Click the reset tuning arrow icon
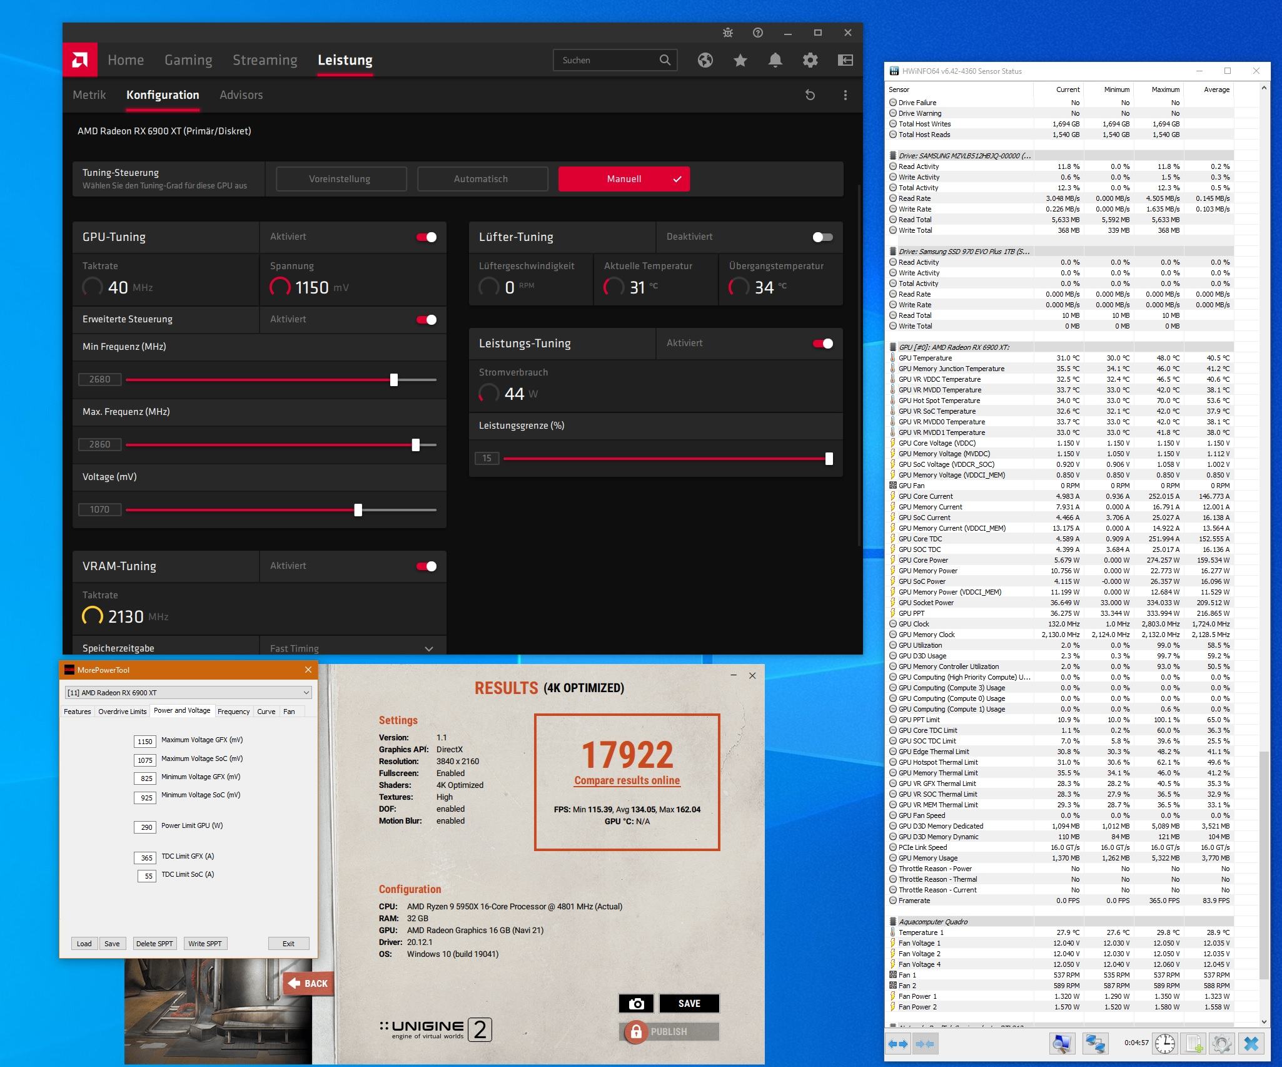 pos(810,95)
